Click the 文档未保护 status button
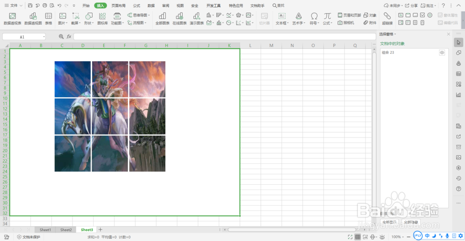The width and height of the screenshot is (465, 241). [28, 237]
